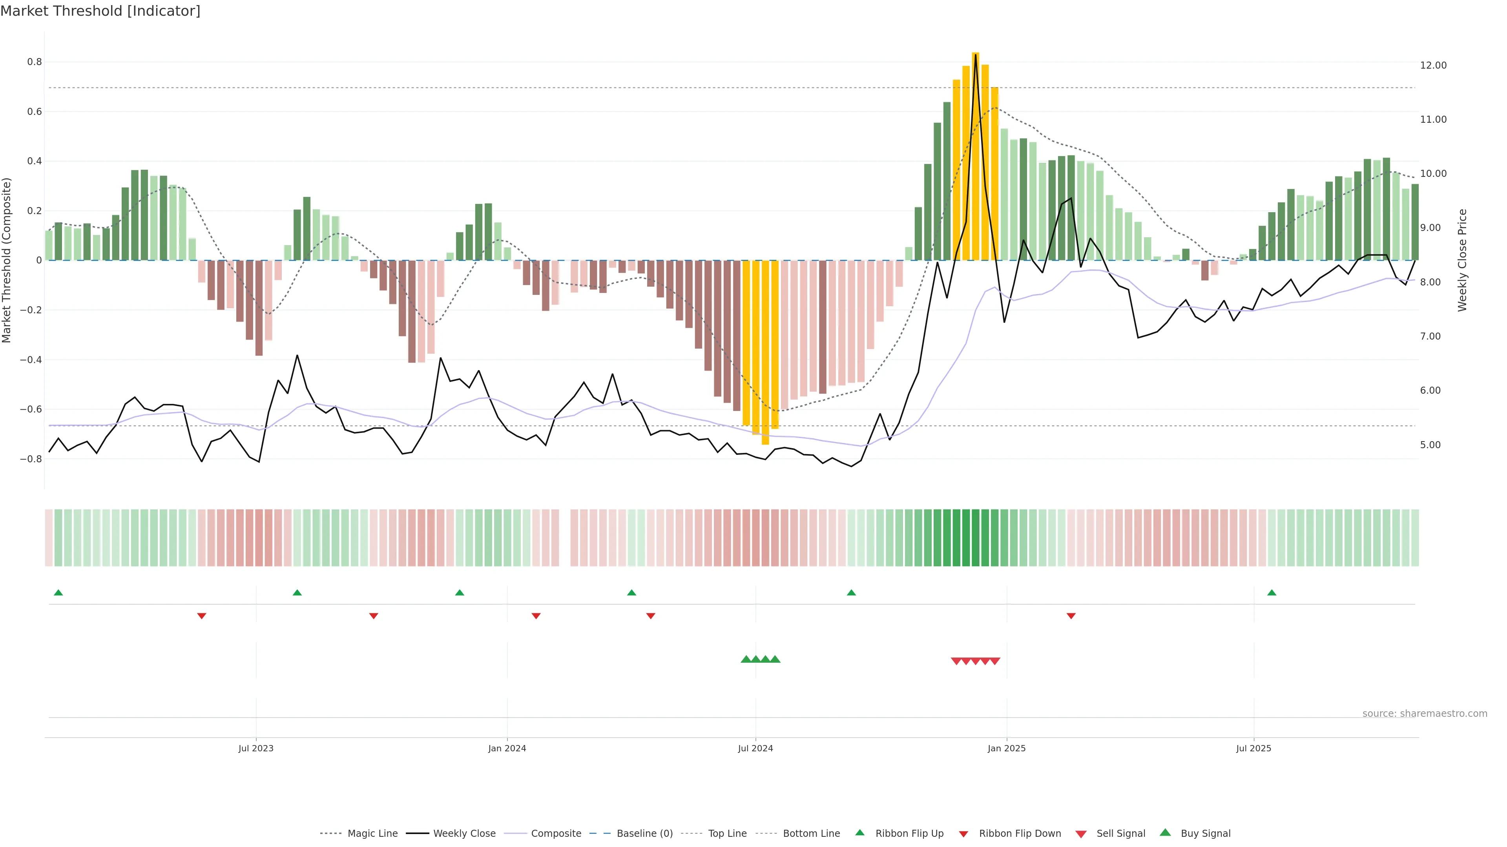Click the Buy Signal legend triangle icon
This screenshot has height=847, width=1507.
click(1165, 833)
